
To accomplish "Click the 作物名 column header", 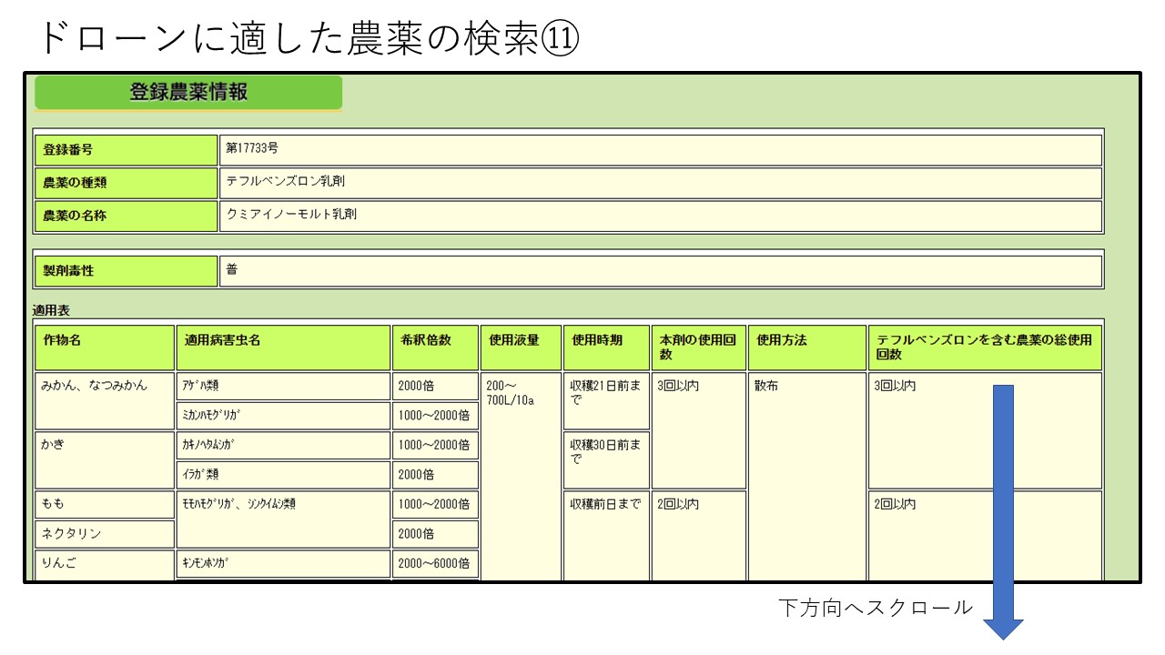I will tap(105, 348).
